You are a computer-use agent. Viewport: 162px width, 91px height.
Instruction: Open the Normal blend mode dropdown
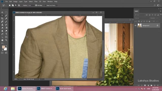[x=142, y=18]
